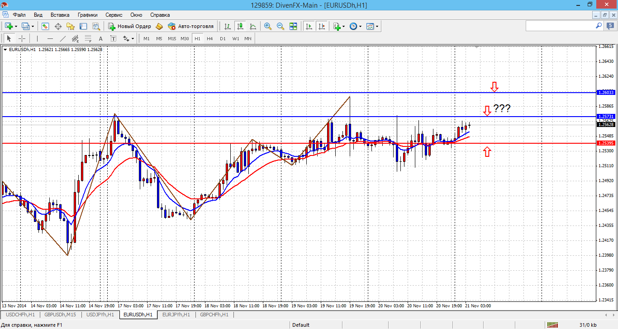Image resolution: width=618 pixels, height=329 pixels.
Task: Toggle the Chart Shift button
Action: coord(322,26)
